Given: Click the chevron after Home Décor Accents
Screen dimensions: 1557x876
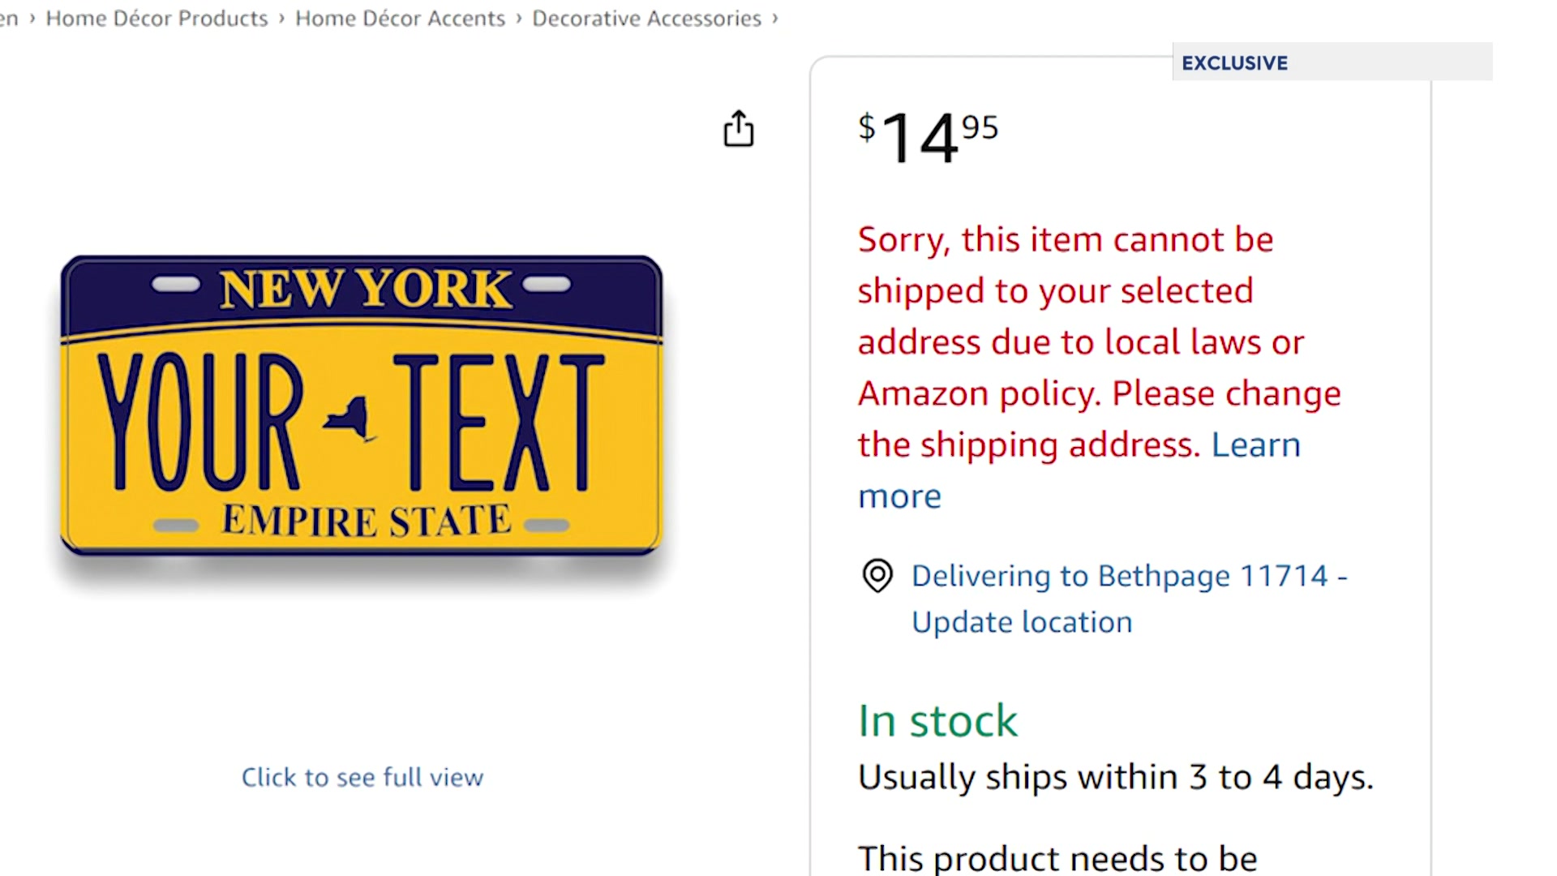Looking at the screenshot, I should click(x=519, y=19).
